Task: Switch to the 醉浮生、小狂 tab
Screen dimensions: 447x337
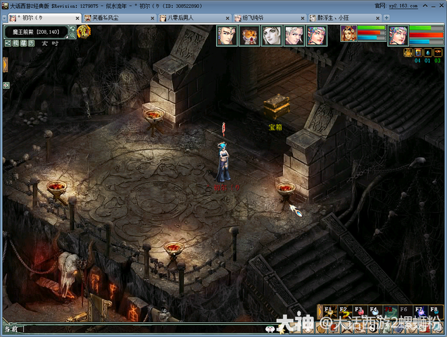Action: click(345, 18)
